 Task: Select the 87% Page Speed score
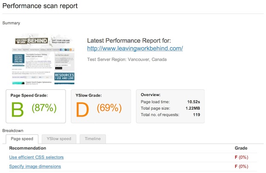point(44,108)
